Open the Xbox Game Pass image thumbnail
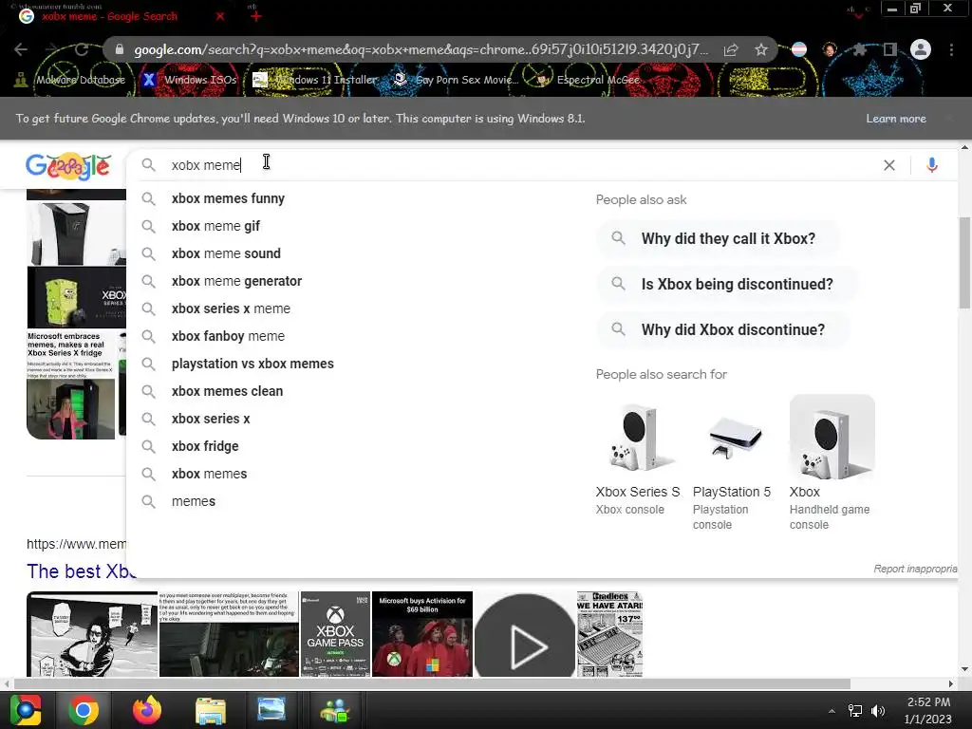This screenshot has width=972, height=729. (x=335, y=634)
